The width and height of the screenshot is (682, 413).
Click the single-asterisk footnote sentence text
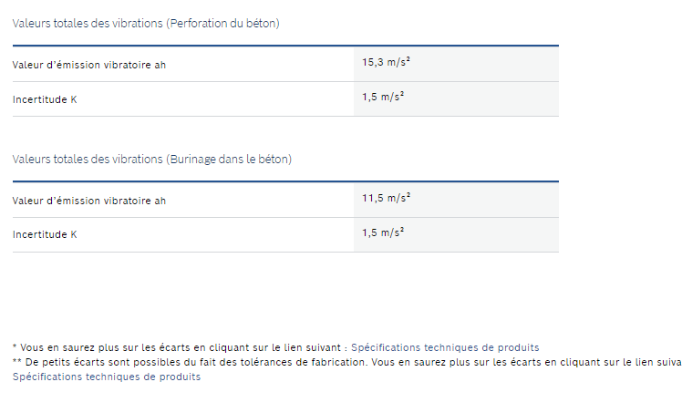(181, 347)
